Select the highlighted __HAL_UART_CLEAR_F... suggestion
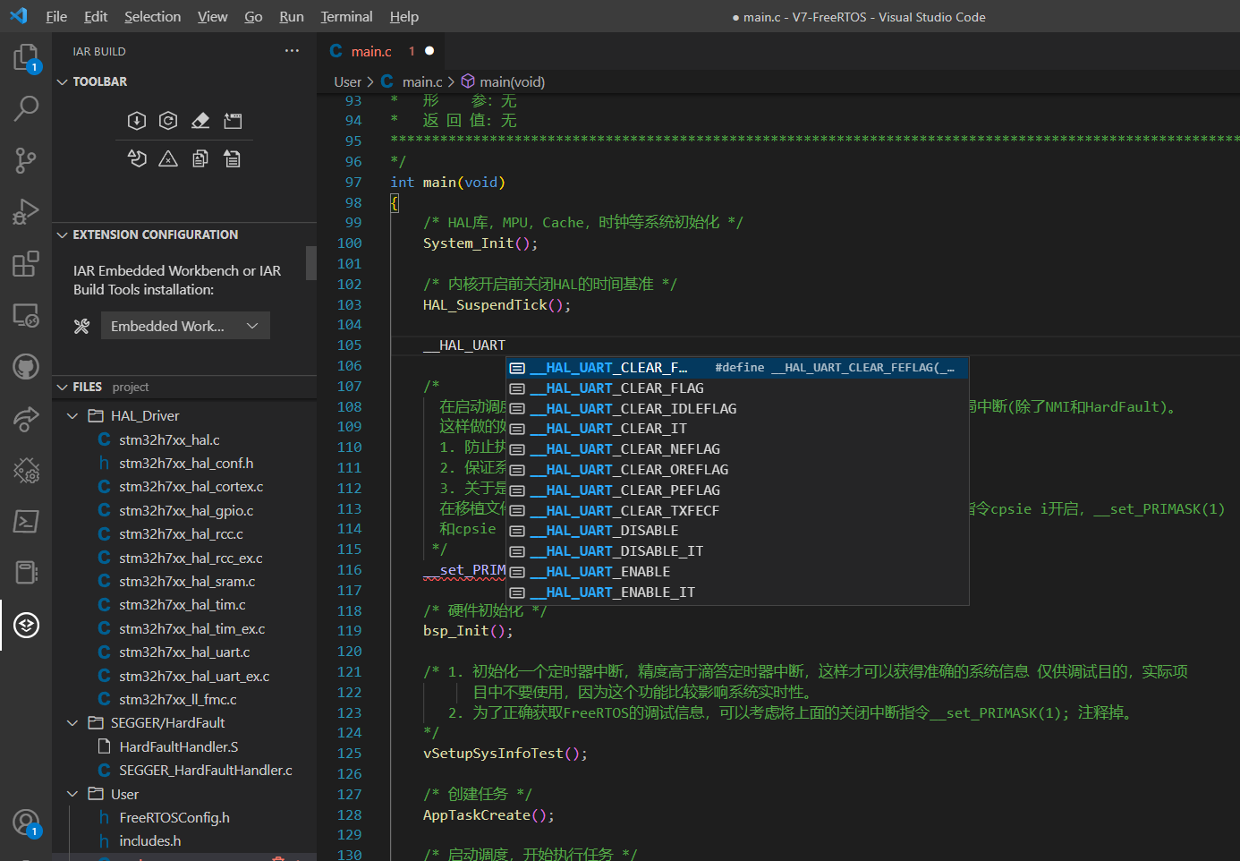The height and width of the screenshot is (861, 1240). [x=737, y=368]
